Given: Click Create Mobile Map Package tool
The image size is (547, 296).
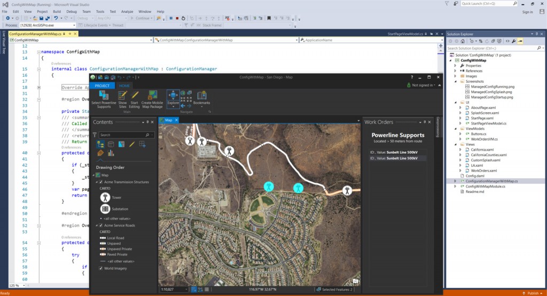Looking at the screenshot, I should (152, 99).
